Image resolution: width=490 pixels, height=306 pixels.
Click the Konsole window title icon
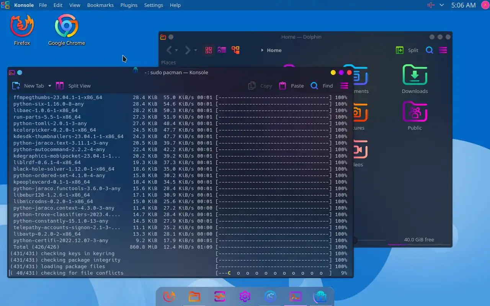coord(12,72)
